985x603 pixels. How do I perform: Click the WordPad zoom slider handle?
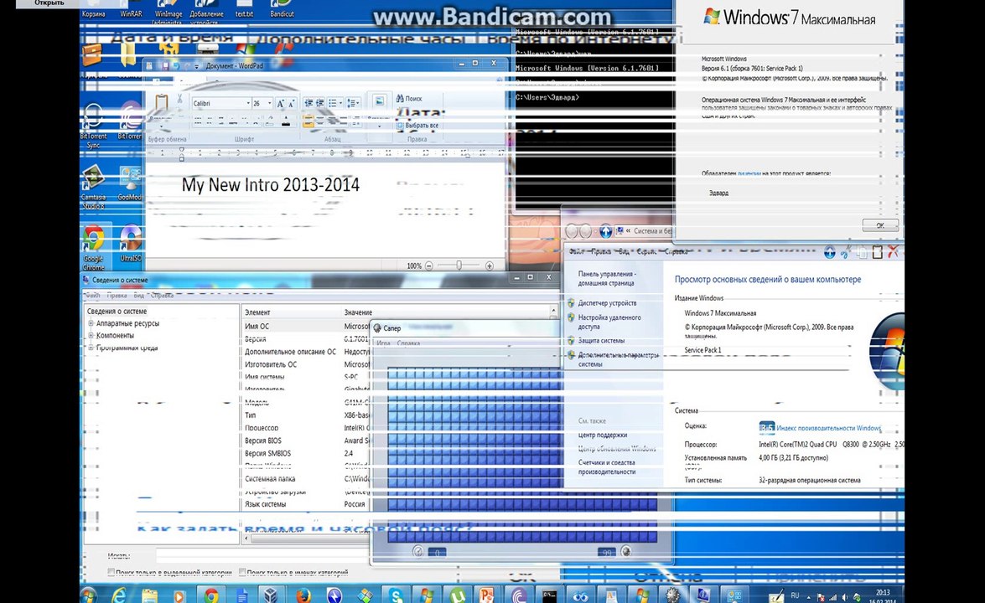(459, 266)
